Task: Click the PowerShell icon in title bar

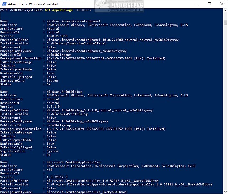Action: coord(3,4)
